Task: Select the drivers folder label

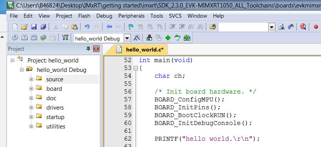Action: 55,108
